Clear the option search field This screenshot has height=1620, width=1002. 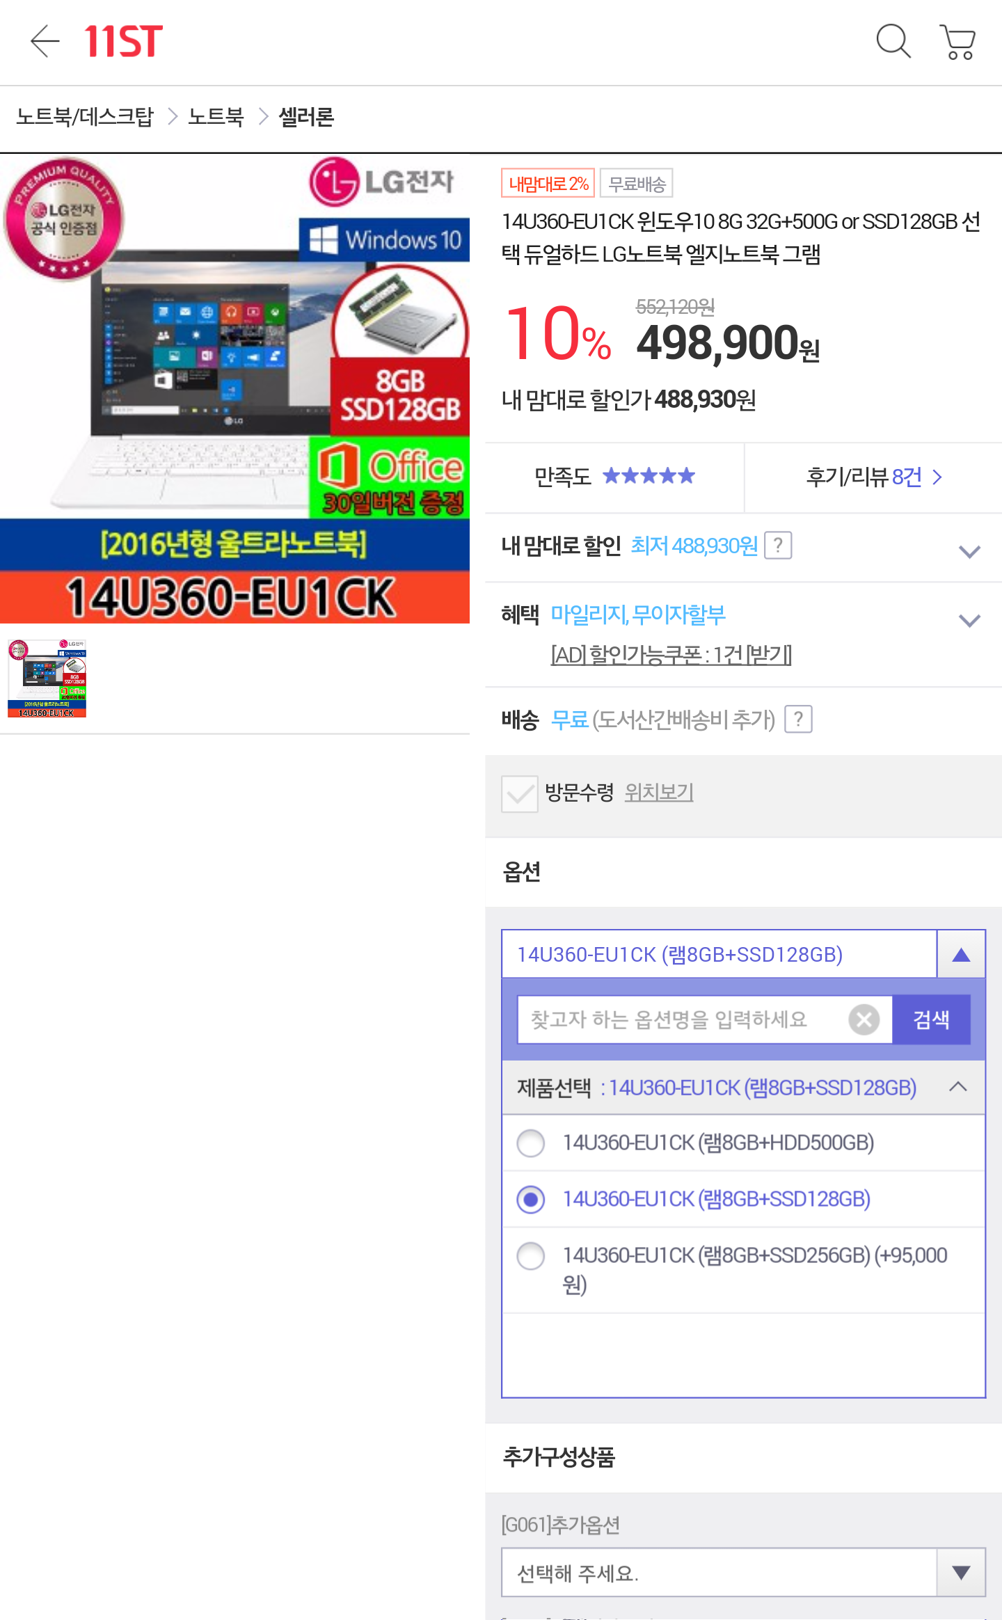(864, 1020)
